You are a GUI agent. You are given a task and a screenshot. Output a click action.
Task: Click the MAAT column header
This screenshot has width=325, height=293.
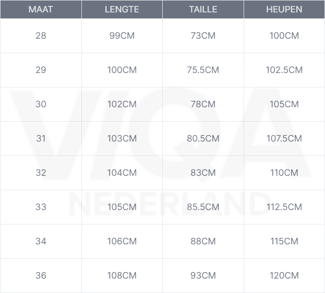click(41, 9)
